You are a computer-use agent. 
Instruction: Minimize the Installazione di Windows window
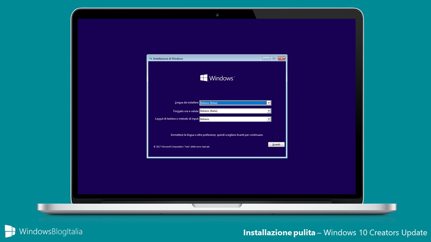click(266, 58)
